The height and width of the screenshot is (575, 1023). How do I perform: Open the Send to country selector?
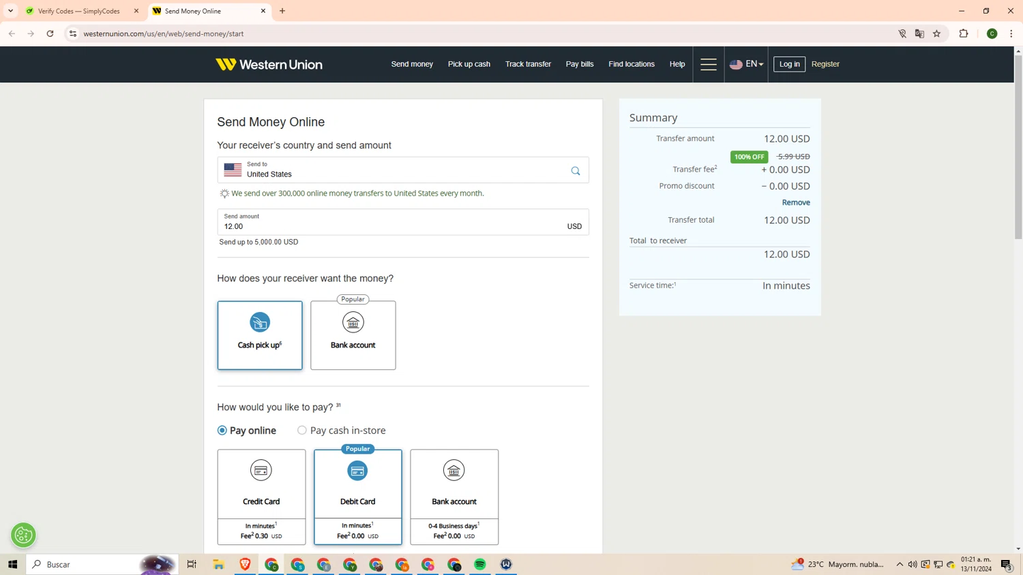pos(403,170)
